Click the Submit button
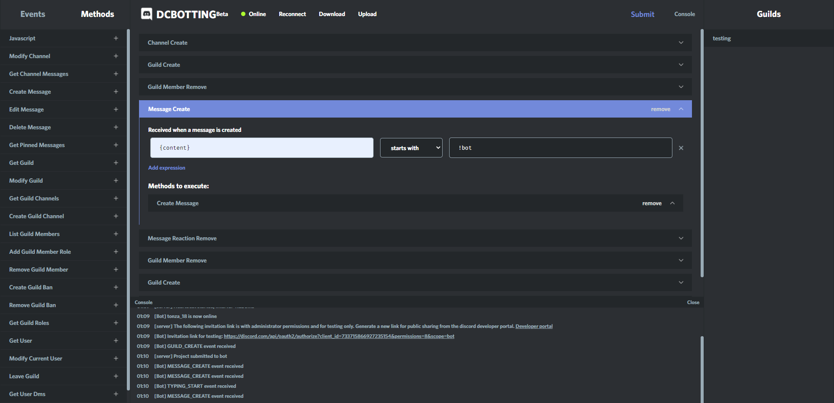Viewport: 834px width, 403px height. [642, 14]
